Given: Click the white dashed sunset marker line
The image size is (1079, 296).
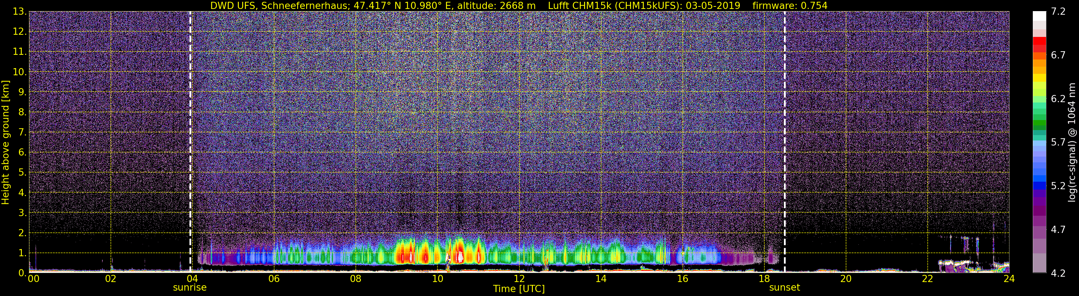Looking at the screenshot, I should click(785, 142).
